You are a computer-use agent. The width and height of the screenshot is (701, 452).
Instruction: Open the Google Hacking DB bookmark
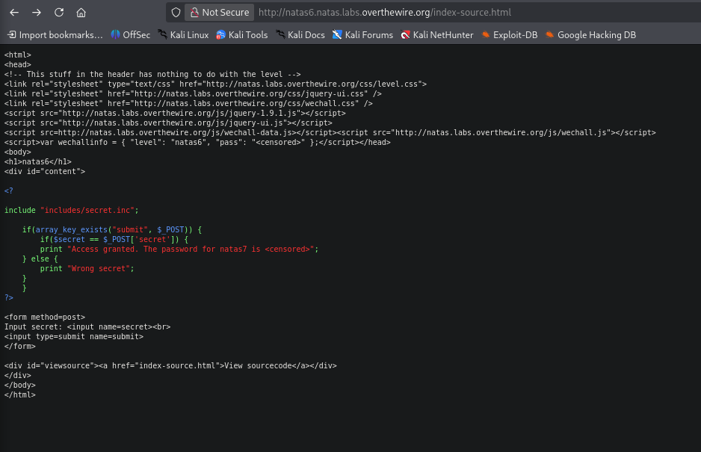pyautogui.click(x=590, y=35)
